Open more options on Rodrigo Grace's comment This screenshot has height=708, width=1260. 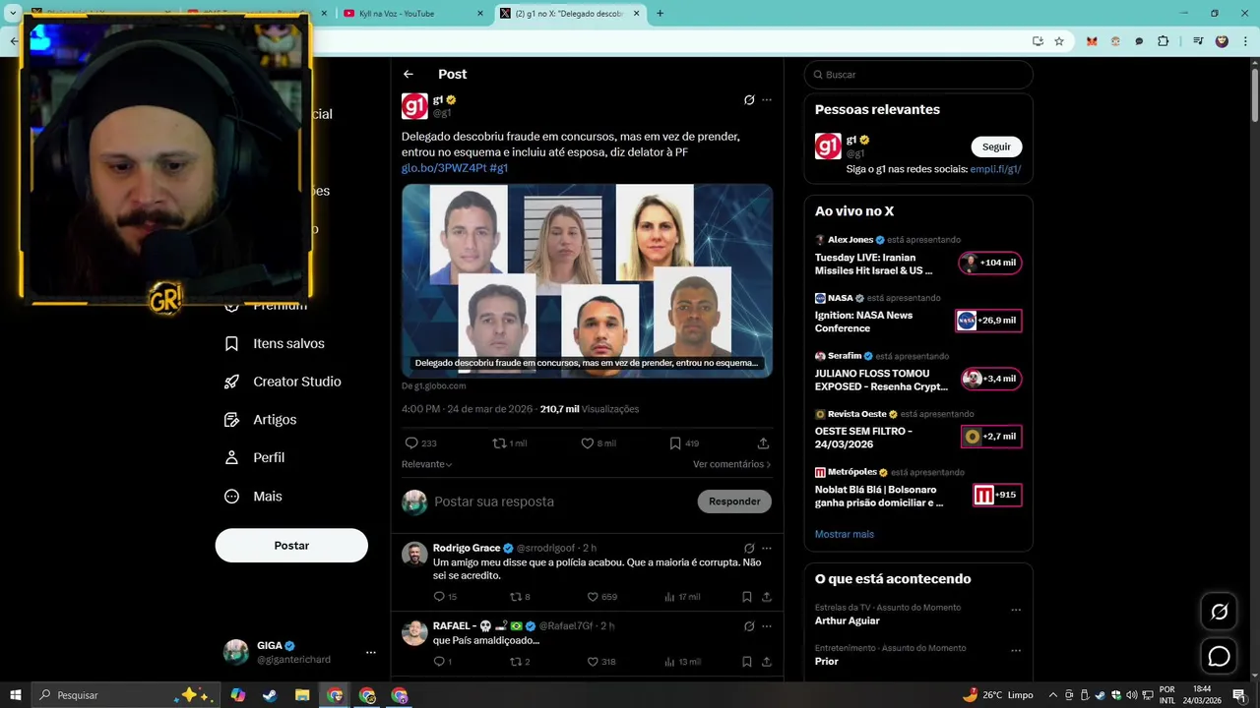coord(767,548)
